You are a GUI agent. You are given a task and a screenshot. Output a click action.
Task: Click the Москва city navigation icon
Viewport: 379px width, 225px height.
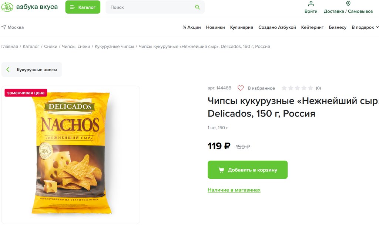click(x=4, y=27)
